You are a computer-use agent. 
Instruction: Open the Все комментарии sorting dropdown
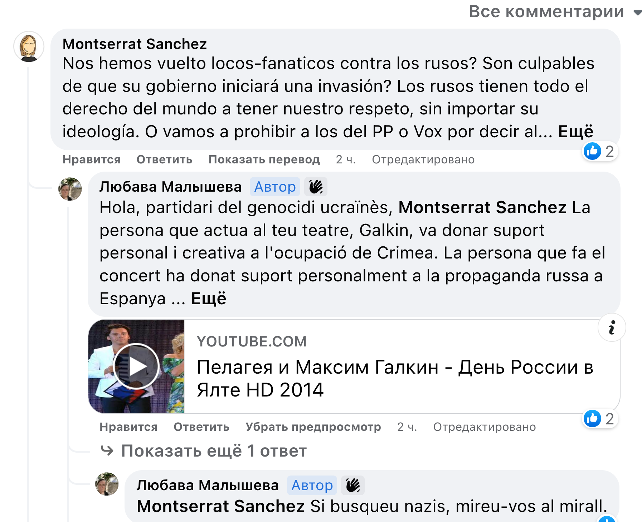[555, 11]
